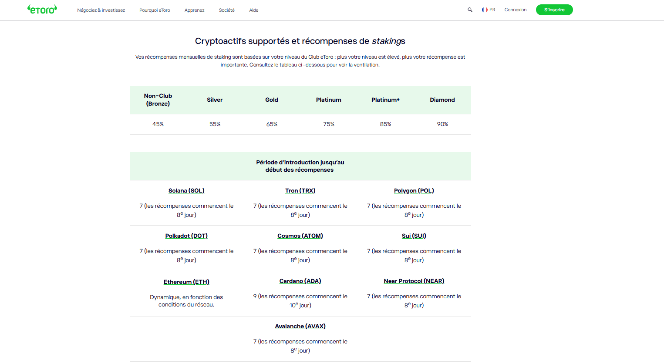Open the Pourquoi eToro menu

[155, 10]
